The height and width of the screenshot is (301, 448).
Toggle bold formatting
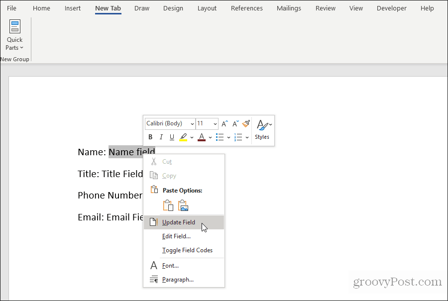pos(150,137)
